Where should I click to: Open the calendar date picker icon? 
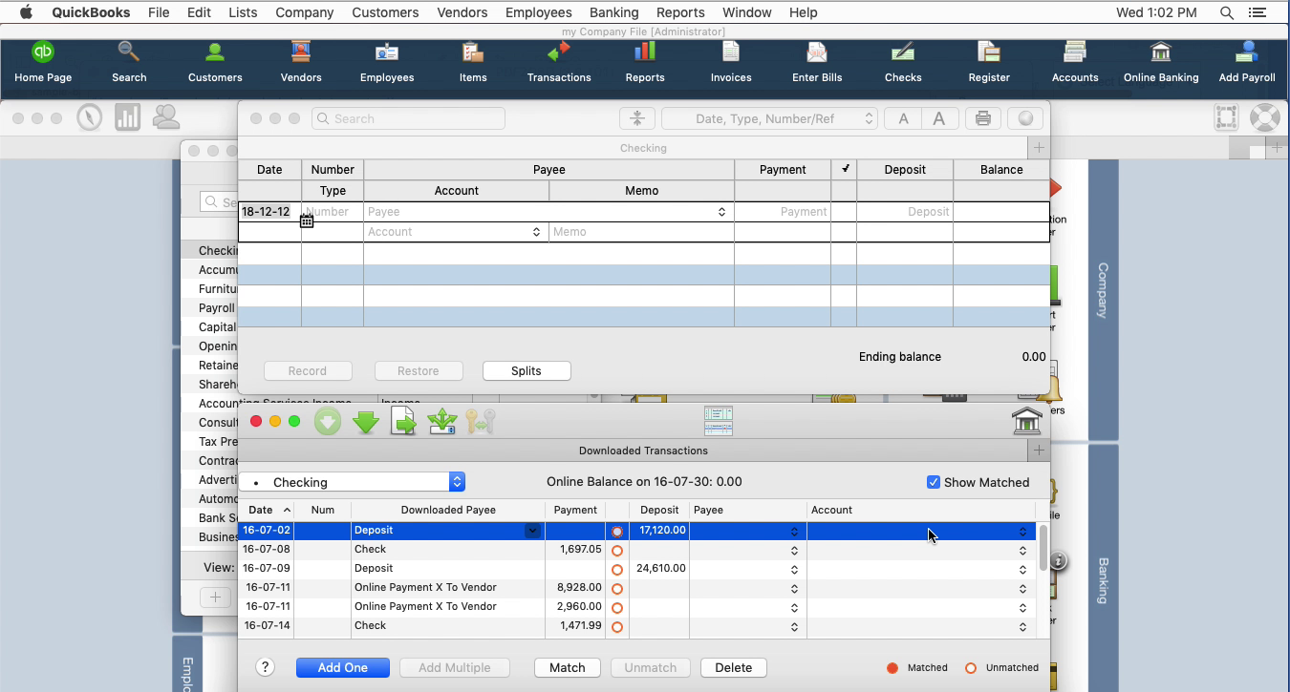[307, 220]
